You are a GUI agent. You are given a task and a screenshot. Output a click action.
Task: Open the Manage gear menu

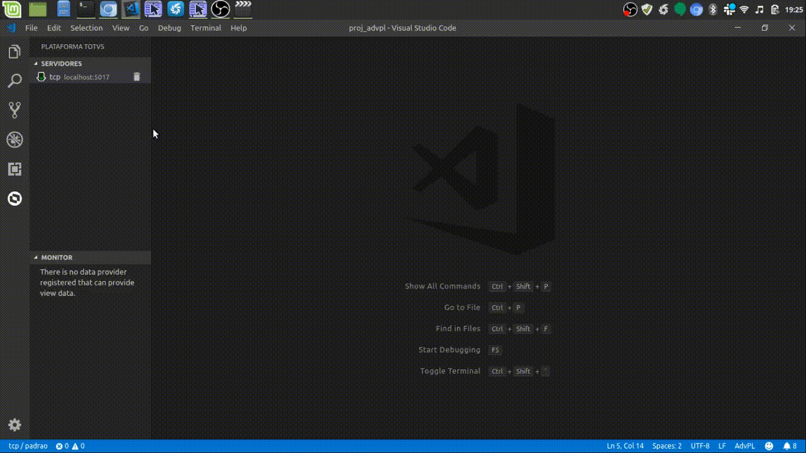(14, 425)
